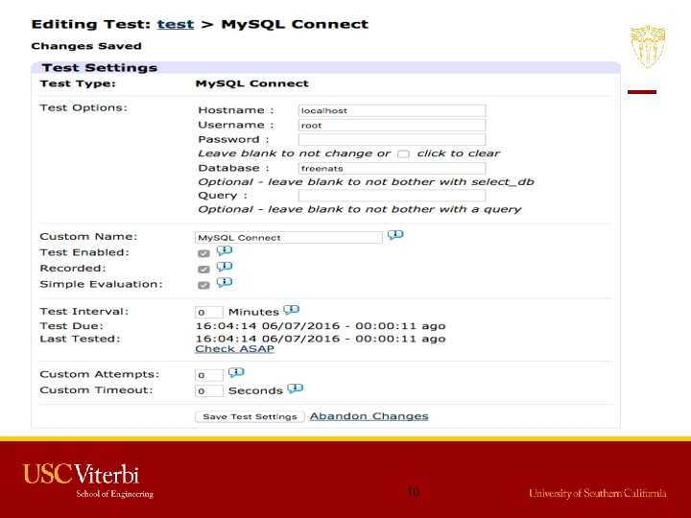Click the Abandon Changes link
The image size is (691, 518).
tap(369, 416)
